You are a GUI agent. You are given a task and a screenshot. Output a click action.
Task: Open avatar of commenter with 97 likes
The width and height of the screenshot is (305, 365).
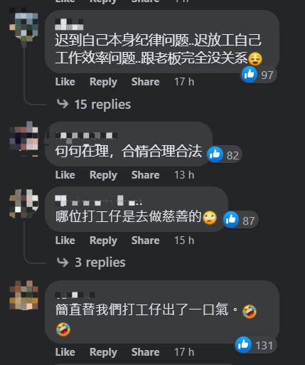[23, 27]
